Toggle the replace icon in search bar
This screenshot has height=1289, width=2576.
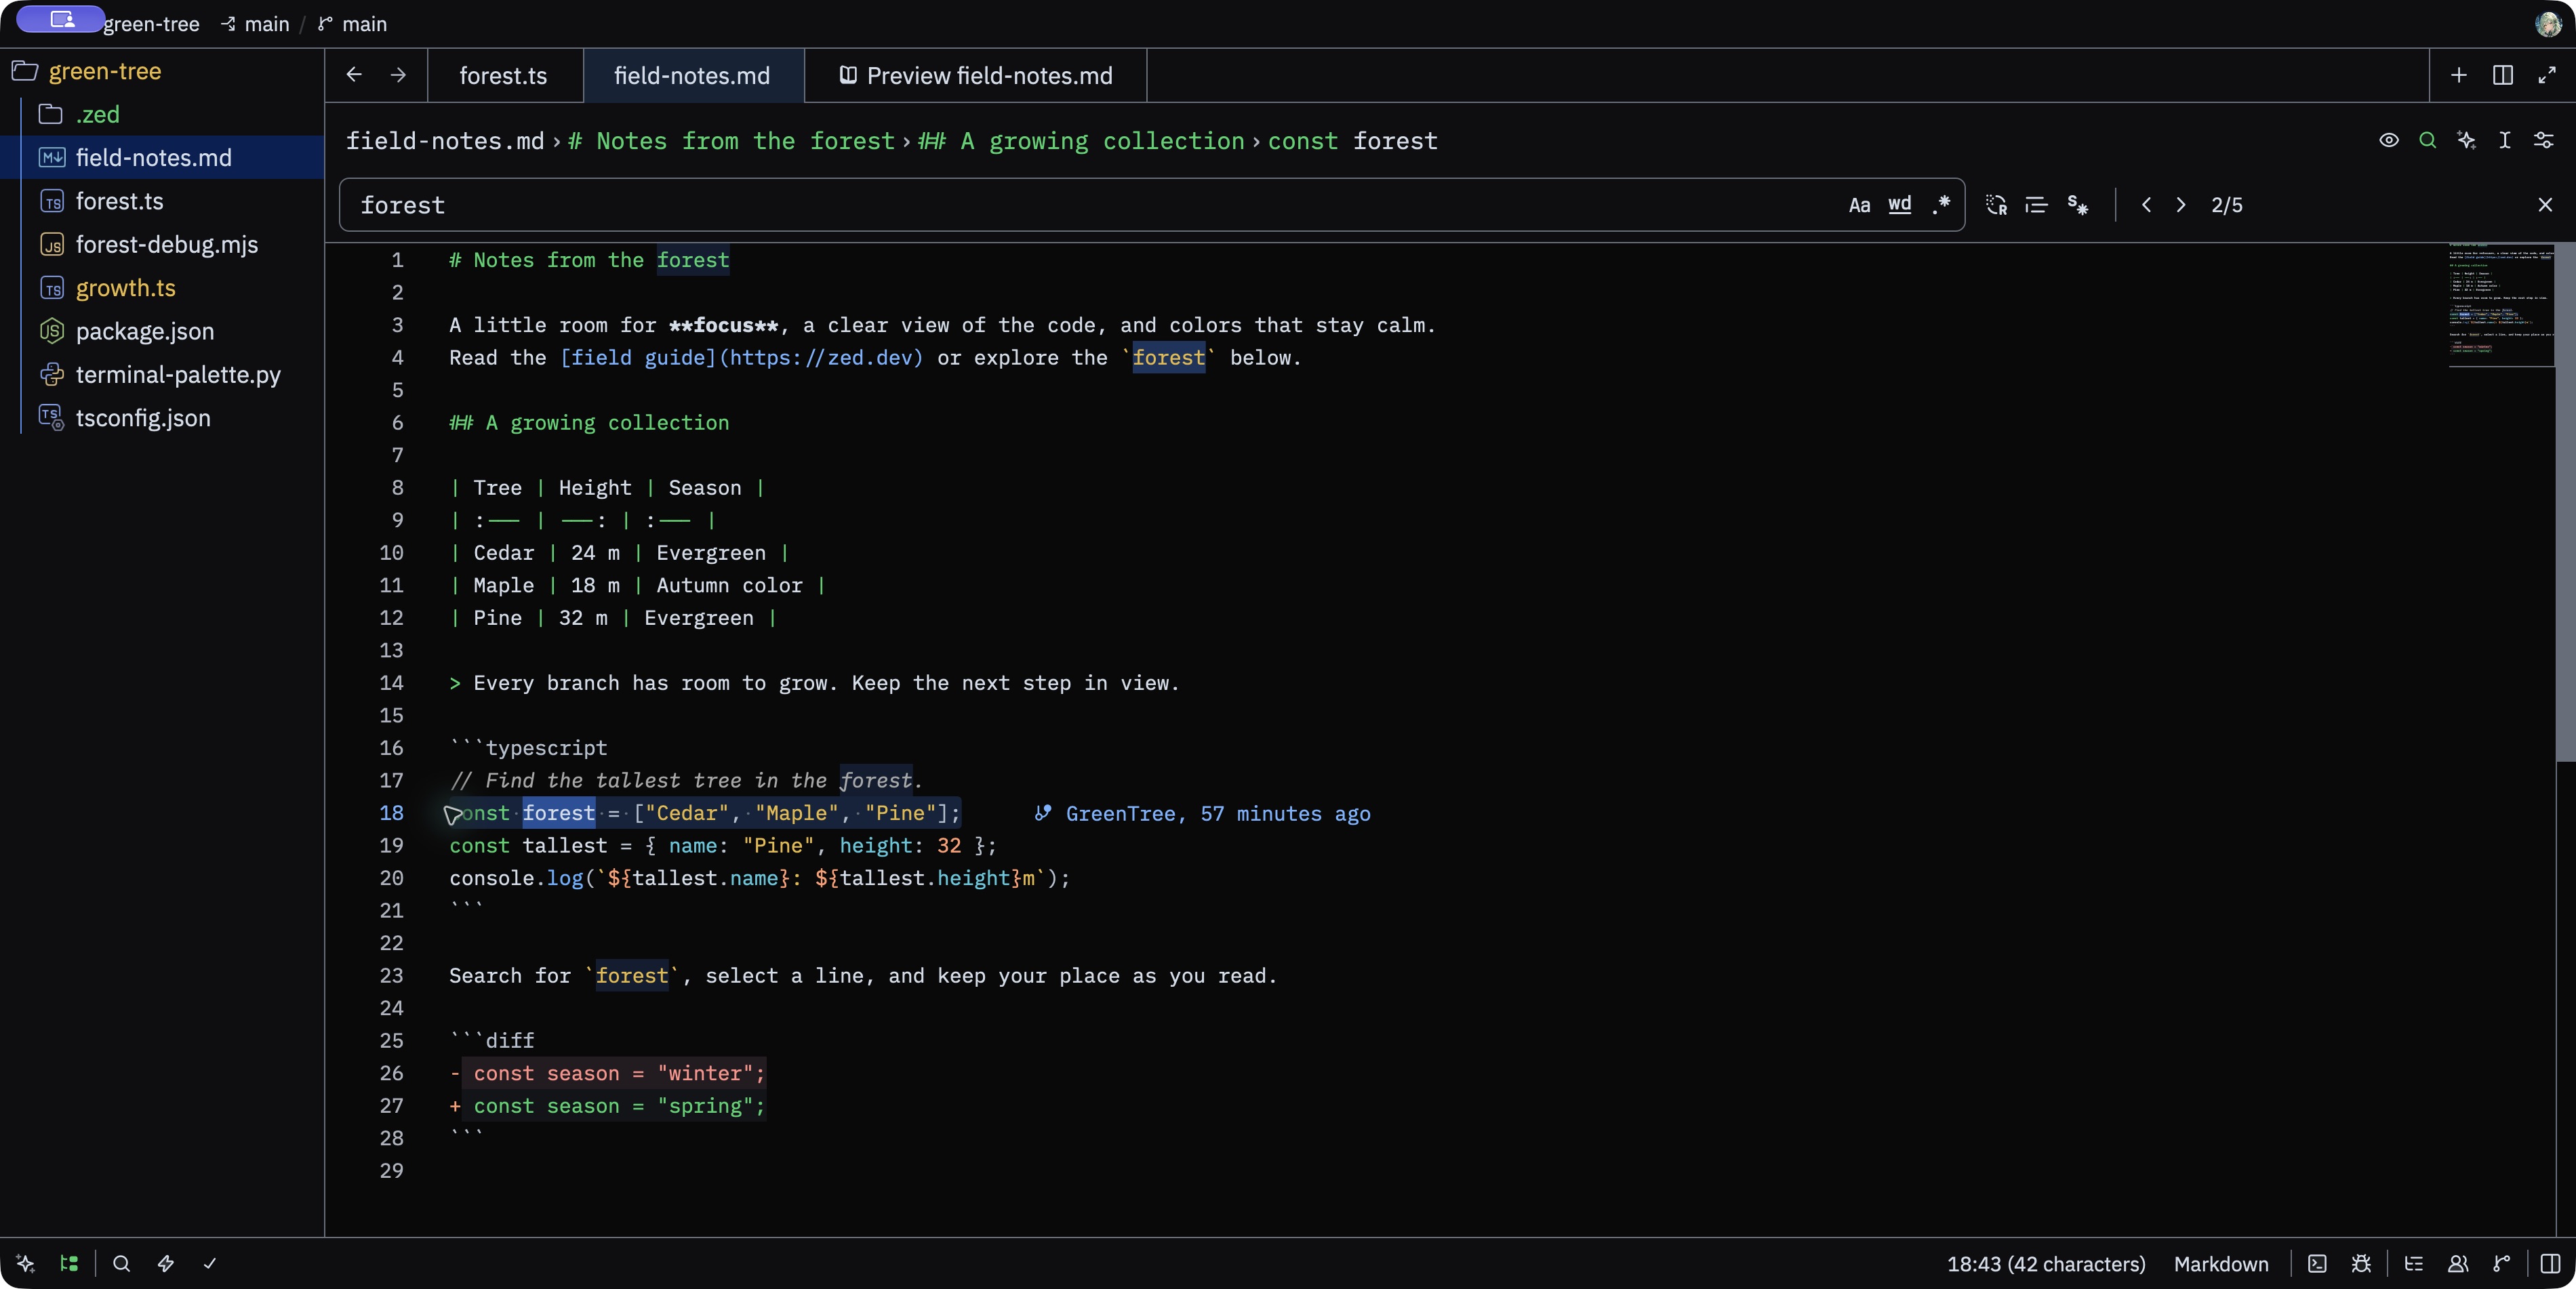[1997, 205]
